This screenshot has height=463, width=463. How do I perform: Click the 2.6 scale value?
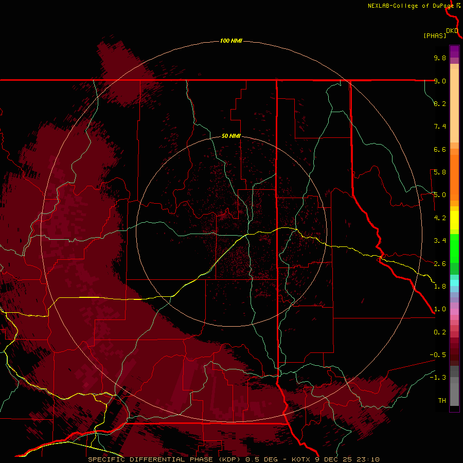click(x=440, y=264)
